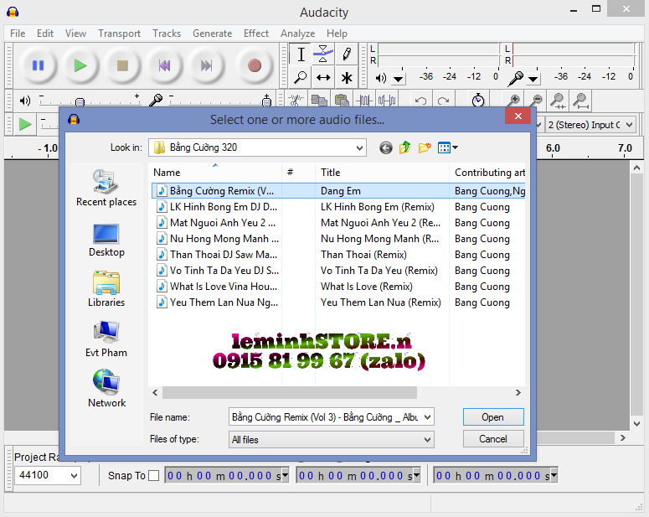Screen dimensions: 649x517
Task: Click the Stop transport button
Action: (122, 65)
